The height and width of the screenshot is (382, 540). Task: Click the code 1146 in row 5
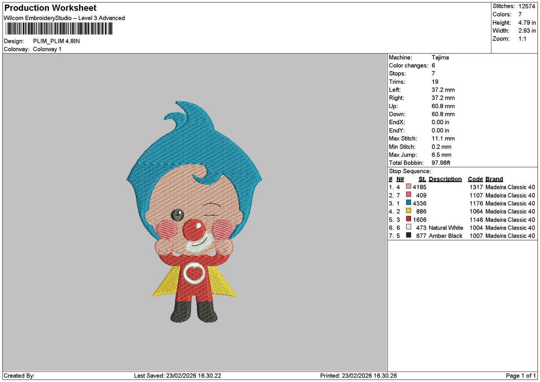coord(476,220)
